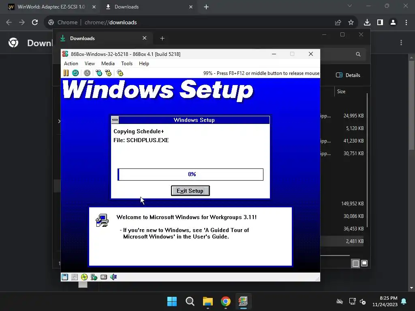Click the '2,481 KB' size entry
Image resolution: width=415 pixels, height=311 pixels.
tap(355, 241)
